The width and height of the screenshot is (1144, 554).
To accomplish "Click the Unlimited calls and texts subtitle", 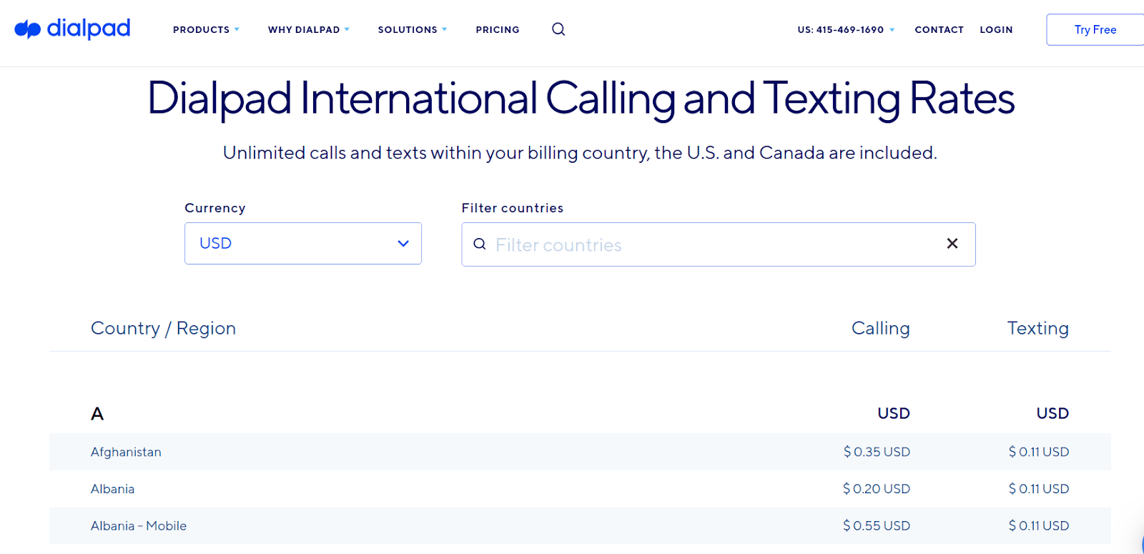I will tap(580, 153).
